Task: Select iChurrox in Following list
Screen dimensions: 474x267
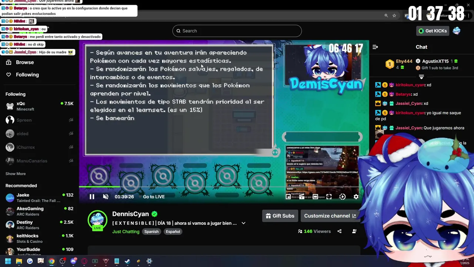Action: pos(39,147)
